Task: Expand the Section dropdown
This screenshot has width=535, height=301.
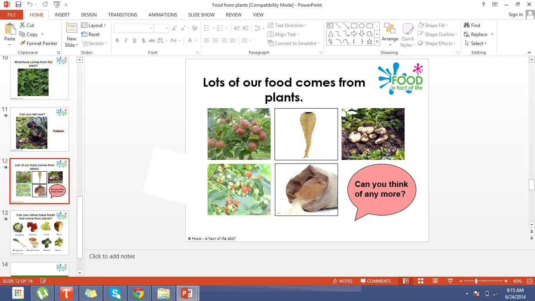Action: tap(94, 44)
